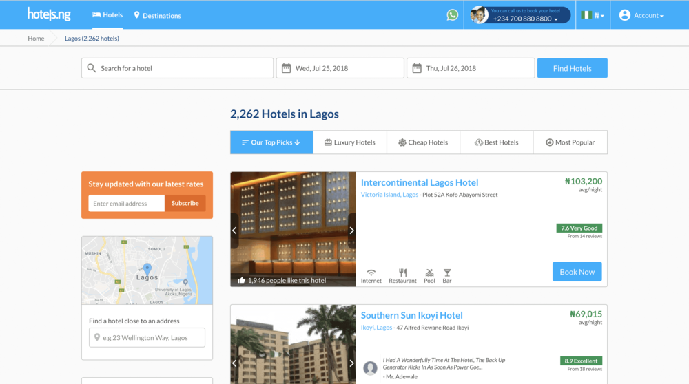Click the address input e.g 23 Wellington Way
This screenshot has height=384, width=689.
pos(147,337)
